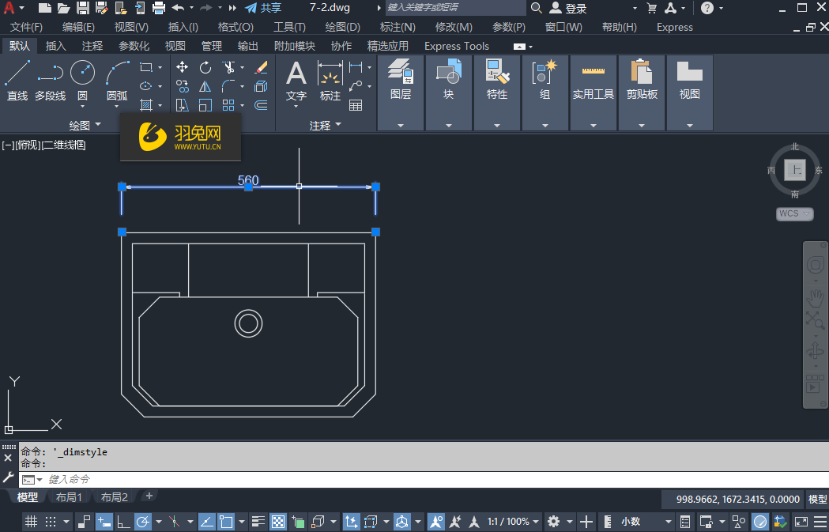829x532 pixels.
Task: Click the Rotate tool icon
Action: point(205,67)
